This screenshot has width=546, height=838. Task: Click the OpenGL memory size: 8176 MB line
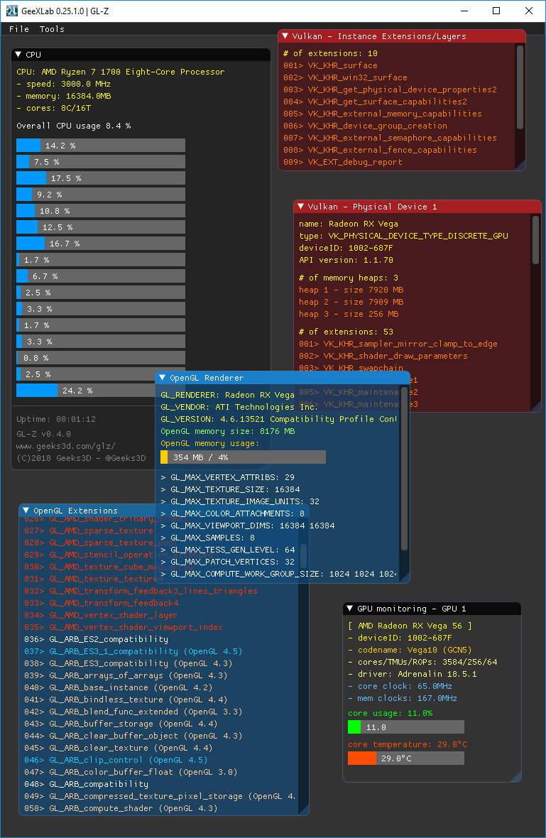[x=228, y=431]
